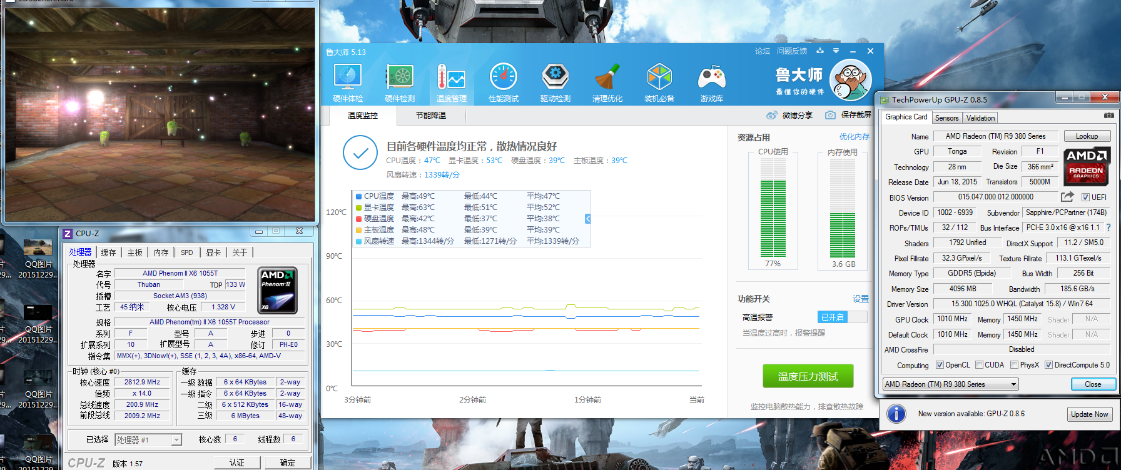The image size is (1121, 470).
Task: Select 温度管理 temperature management icon
Action: 452,82
